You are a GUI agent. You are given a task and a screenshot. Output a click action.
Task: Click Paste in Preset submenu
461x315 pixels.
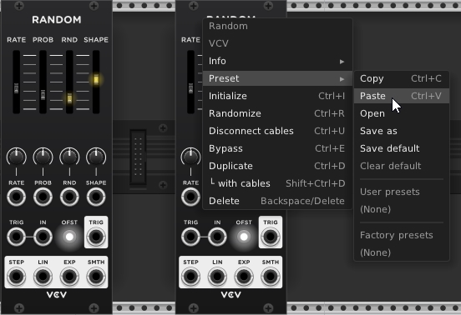click(x=402, y=96)
